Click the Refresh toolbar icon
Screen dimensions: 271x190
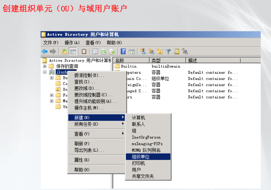click(x=104, y=51)
